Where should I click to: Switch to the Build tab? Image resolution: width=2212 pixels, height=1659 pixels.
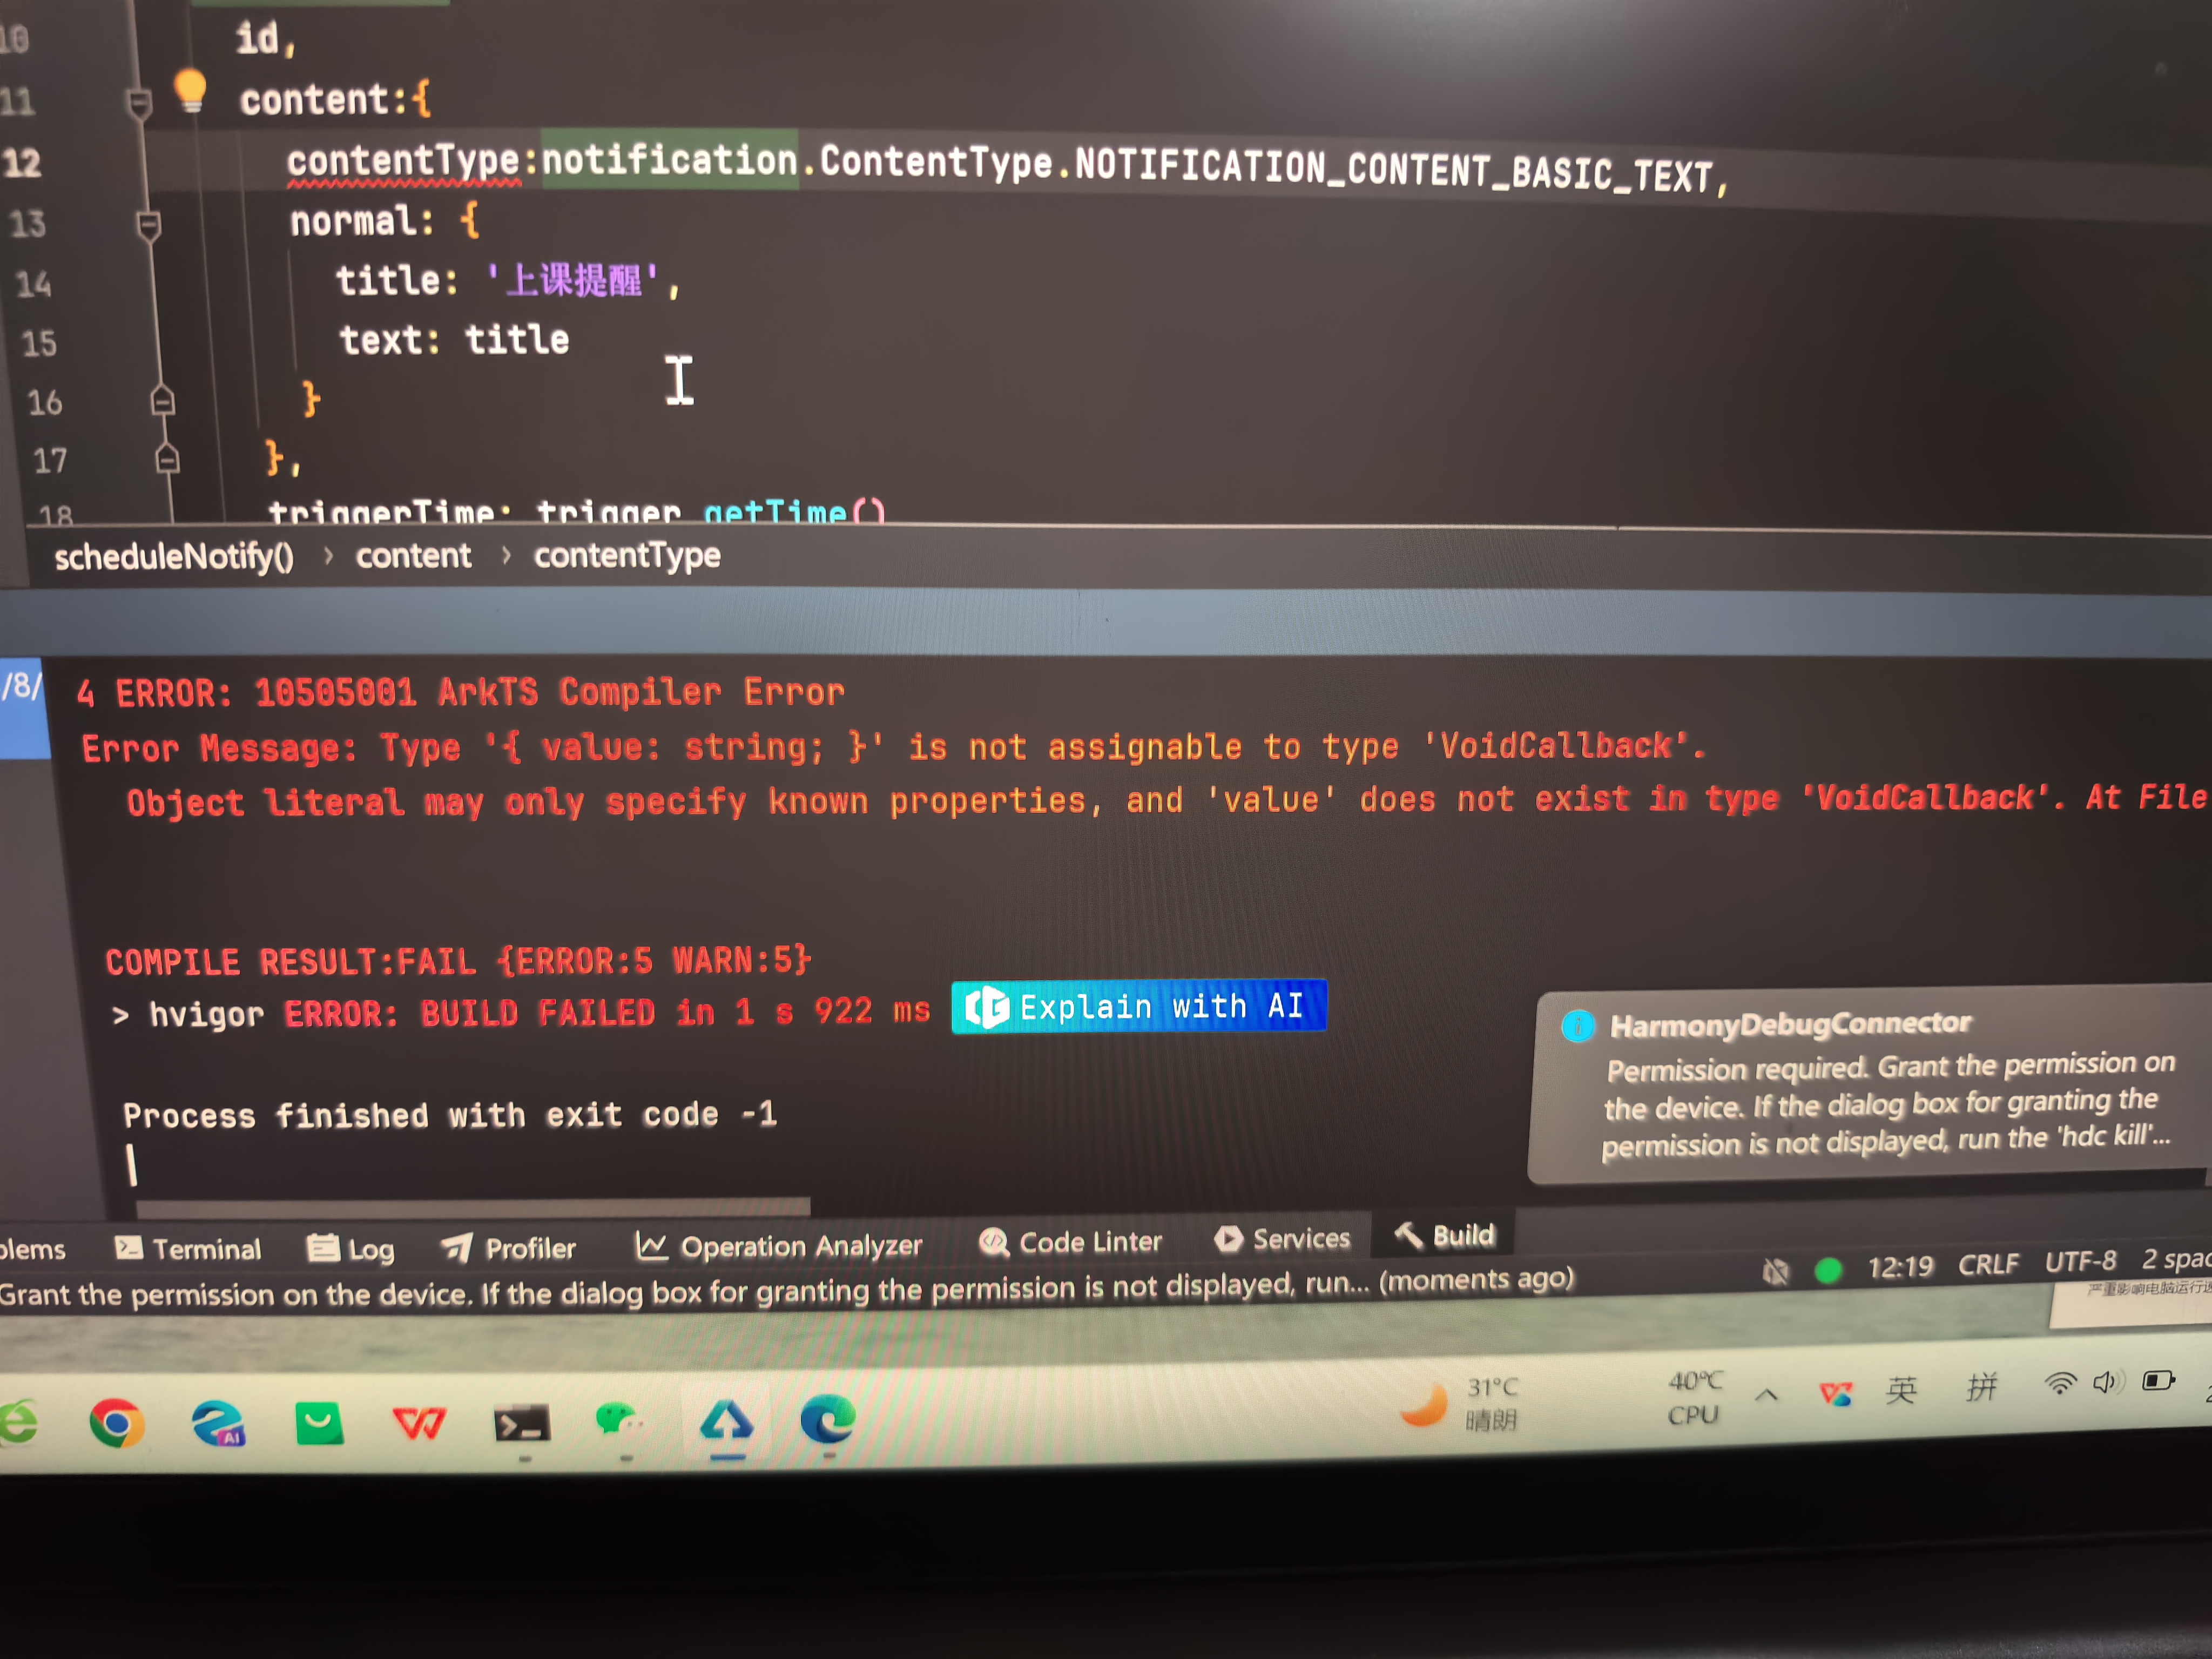click(1444, 1236)
